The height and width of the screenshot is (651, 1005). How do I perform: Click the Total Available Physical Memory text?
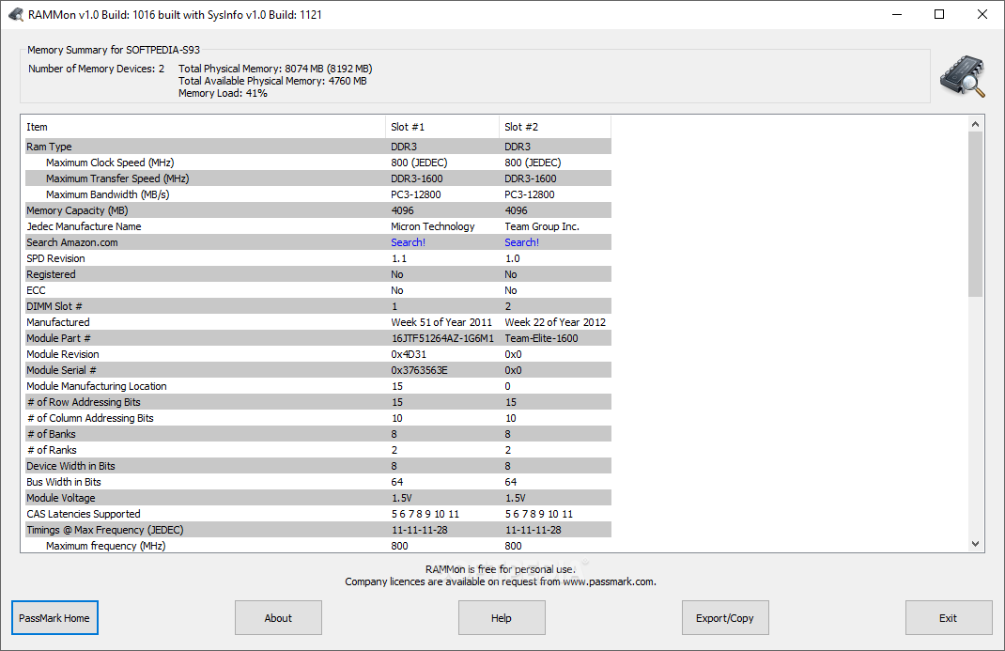(272, 81)
